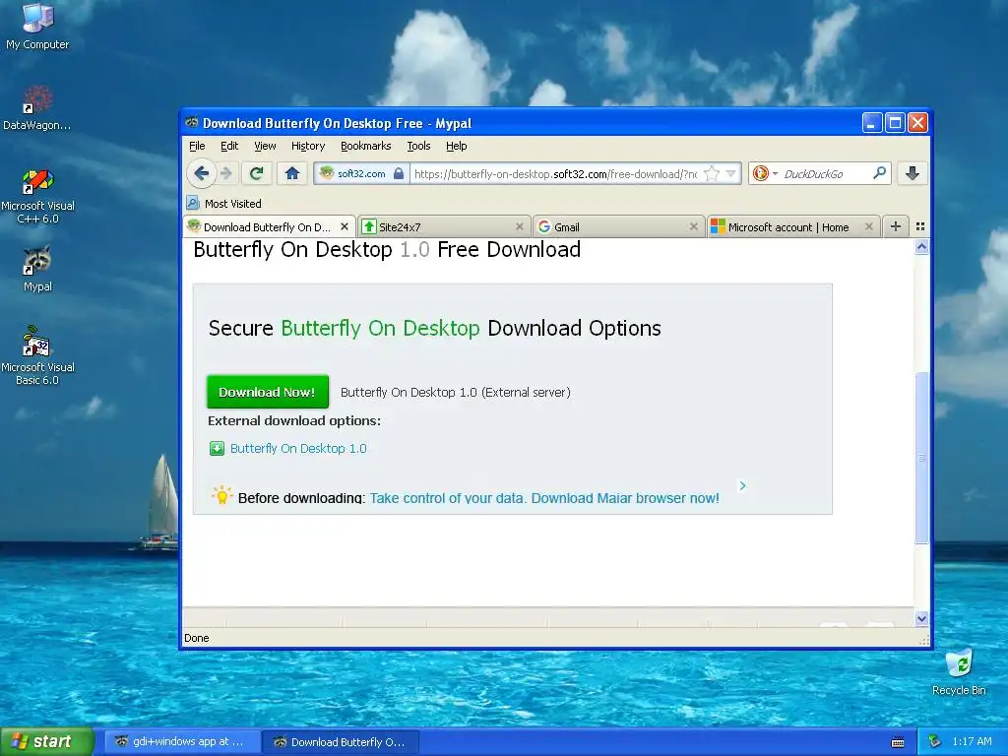Open My Computer desktop icon

pos(37,27)
